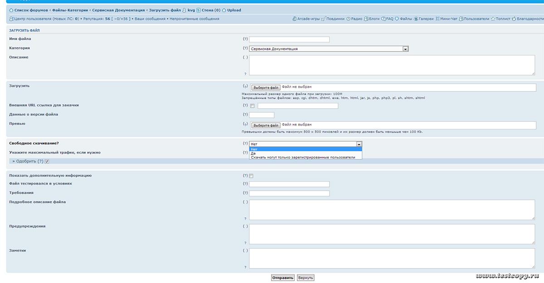Click the Мини-Чат icon
544x283 pixels.
tap(437, 19)
